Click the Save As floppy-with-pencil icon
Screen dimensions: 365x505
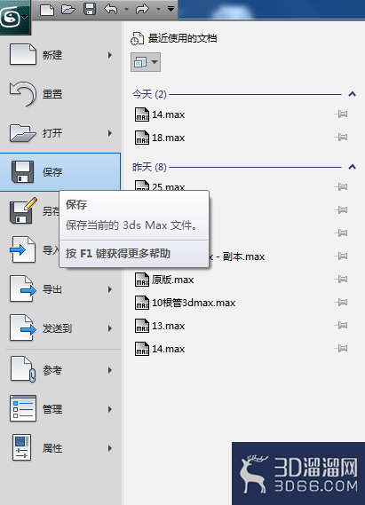(x=23, y=211)
